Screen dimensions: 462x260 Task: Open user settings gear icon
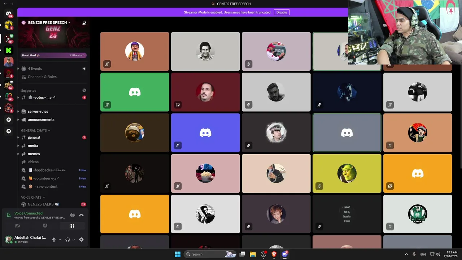81,239
